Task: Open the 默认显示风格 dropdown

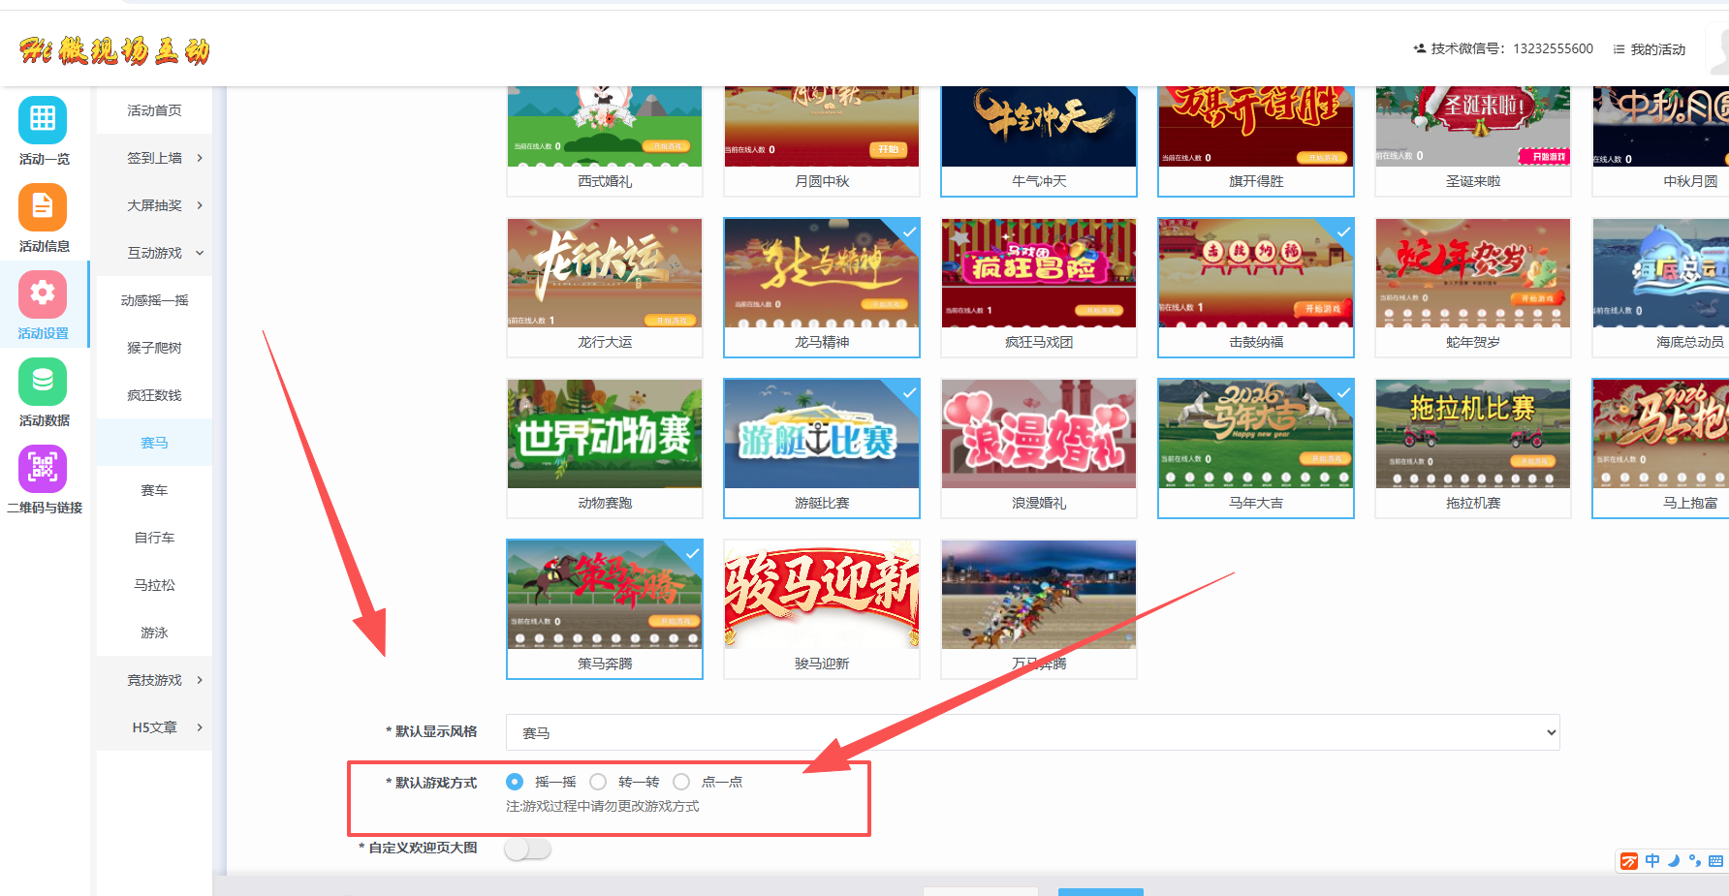Action: coord(1032,732)
